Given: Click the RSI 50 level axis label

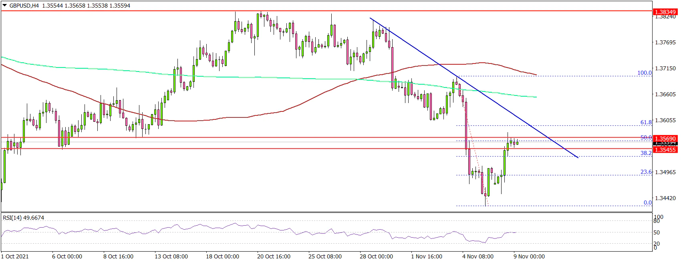Looking at the screenshot, I should tap(657, 232).
